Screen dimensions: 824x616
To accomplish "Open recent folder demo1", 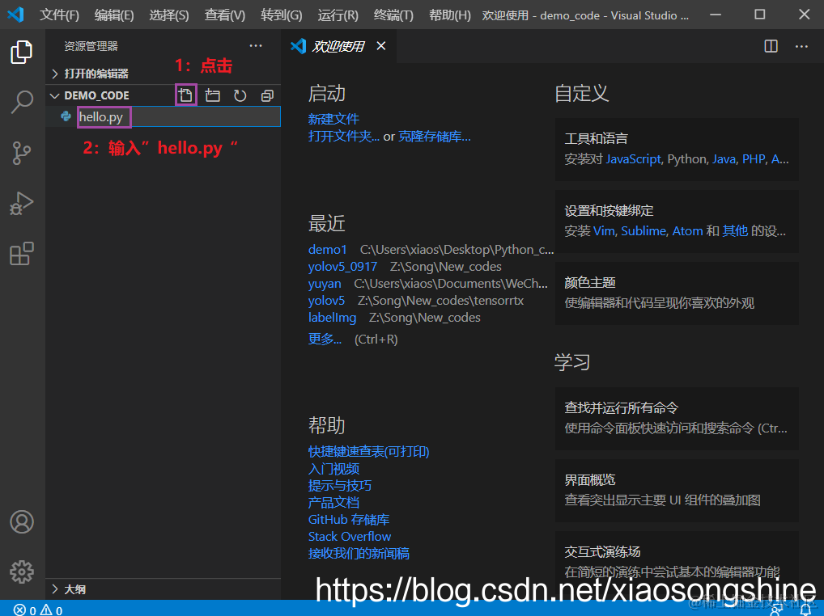I will coord(327,250).
